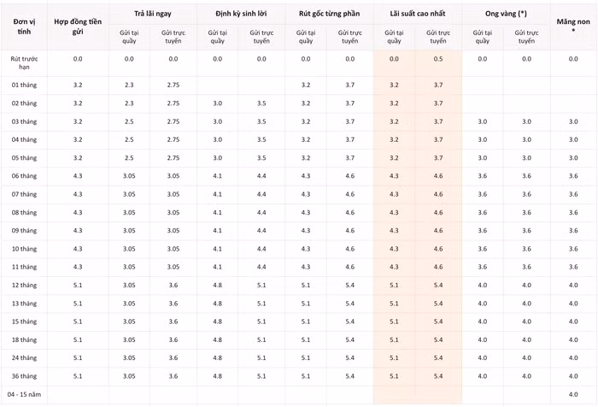Image resolution: width=598 pixels, height=407 pixels.
Task: Click the 0.5 cell in the highlighted column
Action: pos(438,59)
